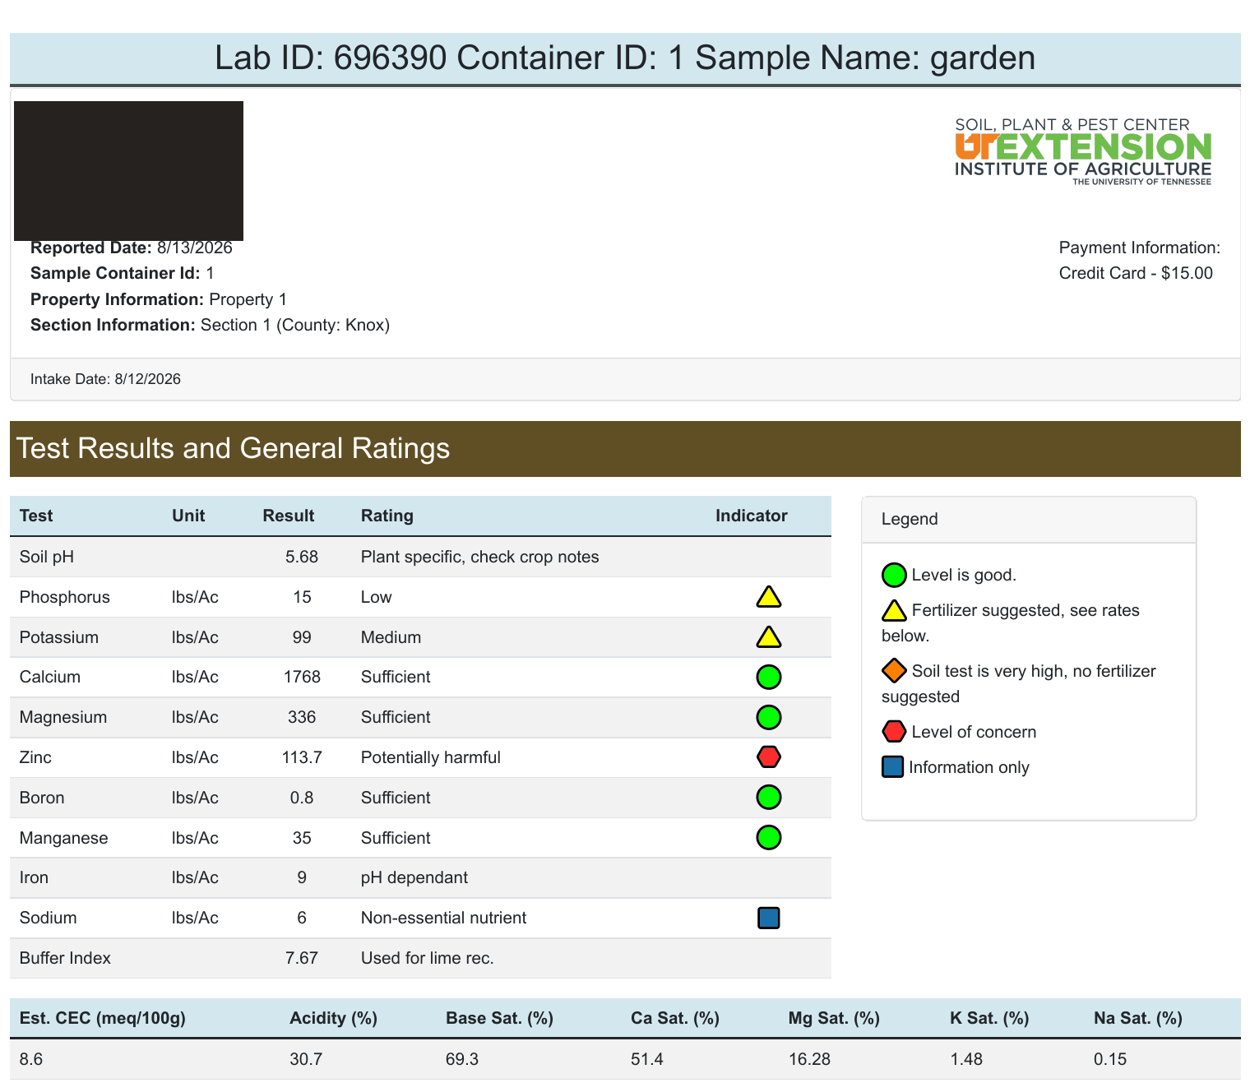Click the orange diamond in the Legend
Image resolution: width=1250 pixels, height=1092 pixels.
point(894,671)
